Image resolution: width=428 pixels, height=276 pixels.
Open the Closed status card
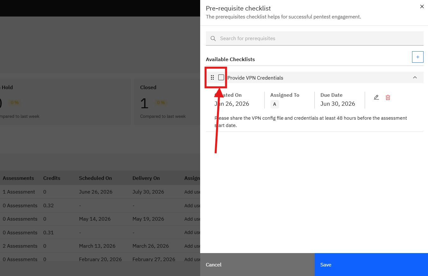(167, 102)
